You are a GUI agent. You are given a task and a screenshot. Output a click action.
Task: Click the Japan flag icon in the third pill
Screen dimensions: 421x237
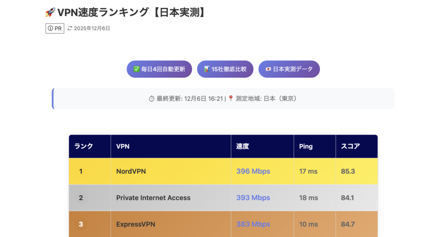(268, 69)
